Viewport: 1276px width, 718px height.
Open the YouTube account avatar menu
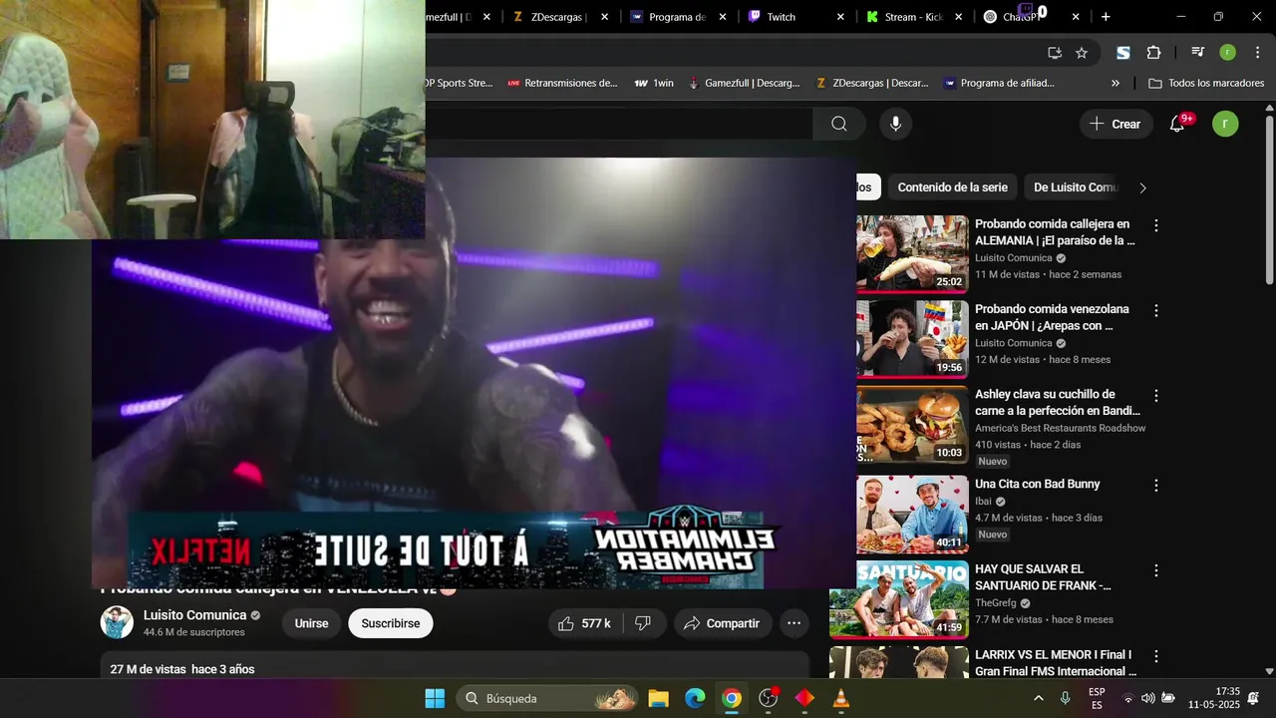[x=1225, y=124]
